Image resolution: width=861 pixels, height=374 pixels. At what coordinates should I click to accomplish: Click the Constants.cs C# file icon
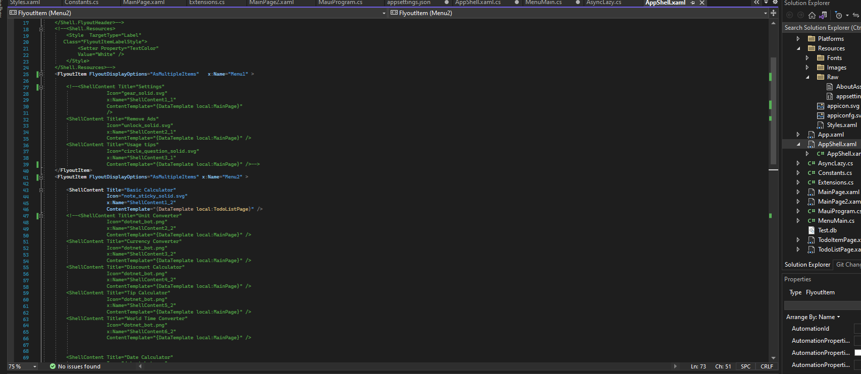pos(812,173)
